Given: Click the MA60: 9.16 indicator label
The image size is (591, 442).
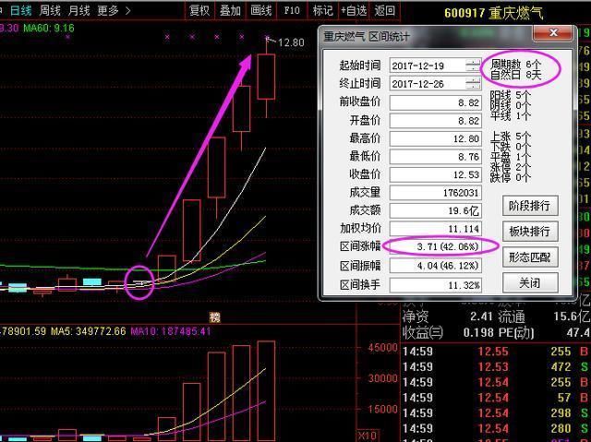Looking at the screenshot, I should pyautogui.click(x=49, y=28).
